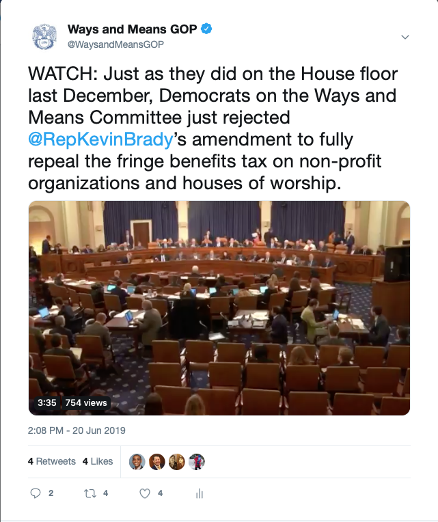438x522 pixels.
Task: Like the tweet with the heart icon
Action: [x=145, y=493]
